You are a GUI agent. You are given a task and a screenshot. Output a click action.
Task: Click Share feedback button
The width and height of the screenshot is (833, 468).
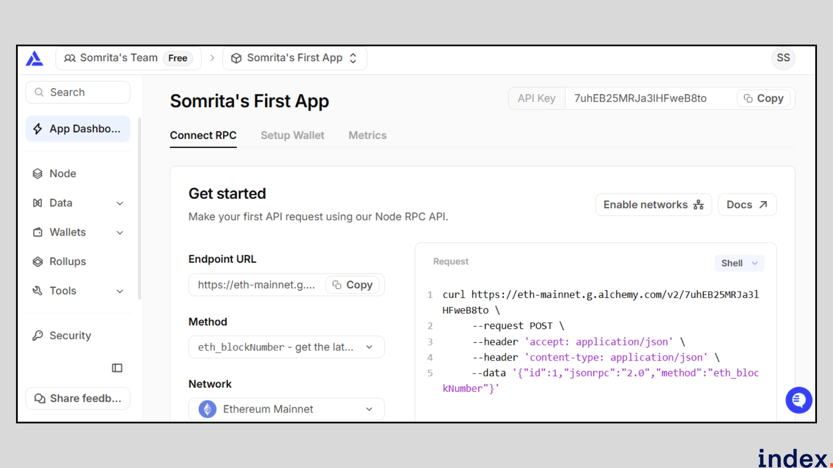tap(78, 398)
